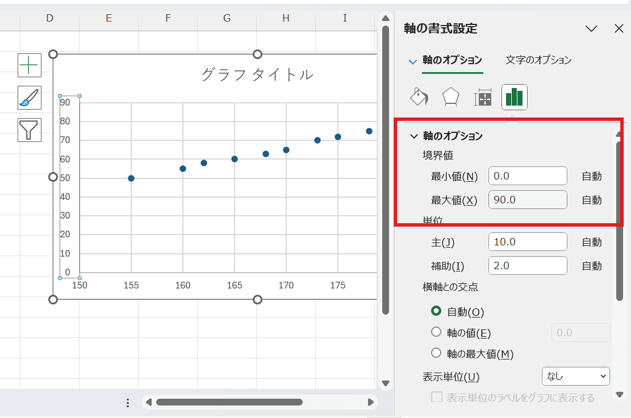Screen dimensions: 631x418
Task: Open the 表示単位(U) dropdown
Action: click(576, 376)
